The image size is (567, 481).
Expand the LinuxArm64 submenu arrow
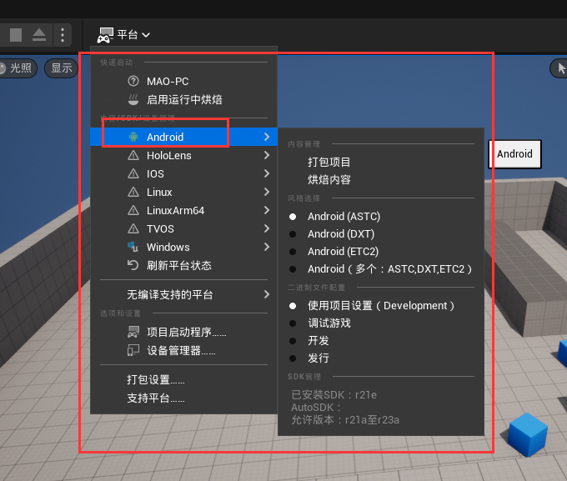tap(267, 210)
